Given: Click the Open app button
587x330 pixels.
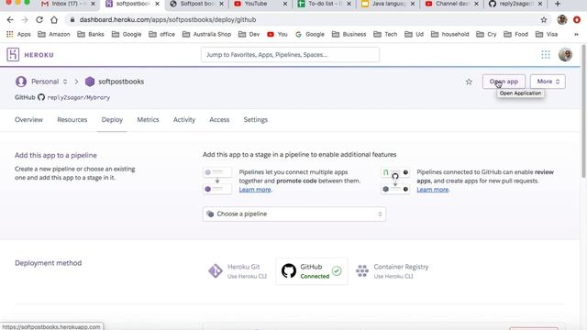Looking at the screenshot, I should coord(504,82).
